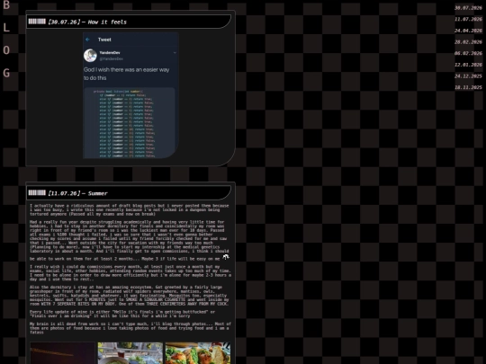Open the embedded YandereDev tweet screenshot
This screenshot has height=364, width=486.
pos(130,95)
